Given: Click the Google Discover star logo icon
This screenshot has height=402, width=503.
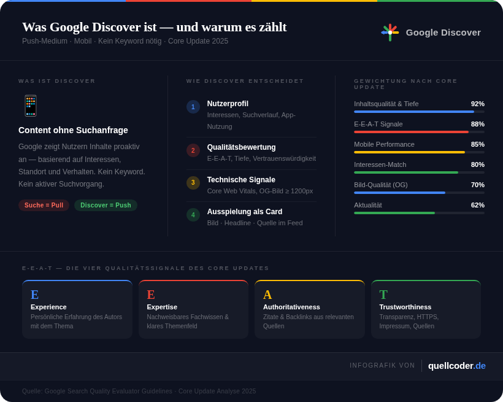Looking at the screenshot, I should click(x=390, y=33).
